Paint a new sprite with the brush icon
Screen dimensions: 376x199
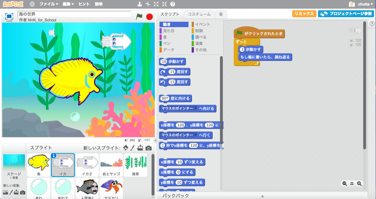click(x=133, y=148)
